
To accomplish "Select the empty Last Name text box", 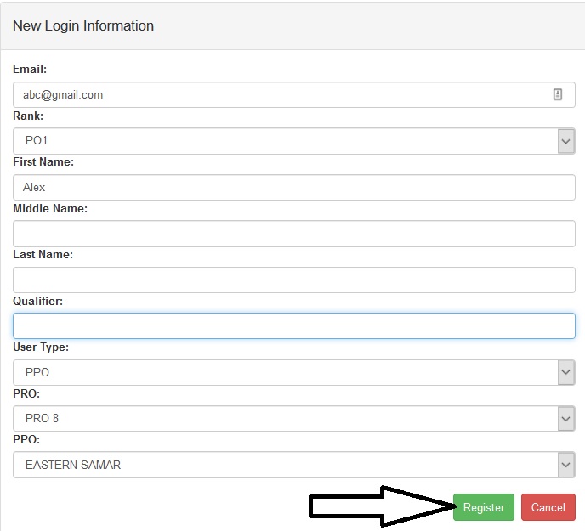I will [293, 280].
